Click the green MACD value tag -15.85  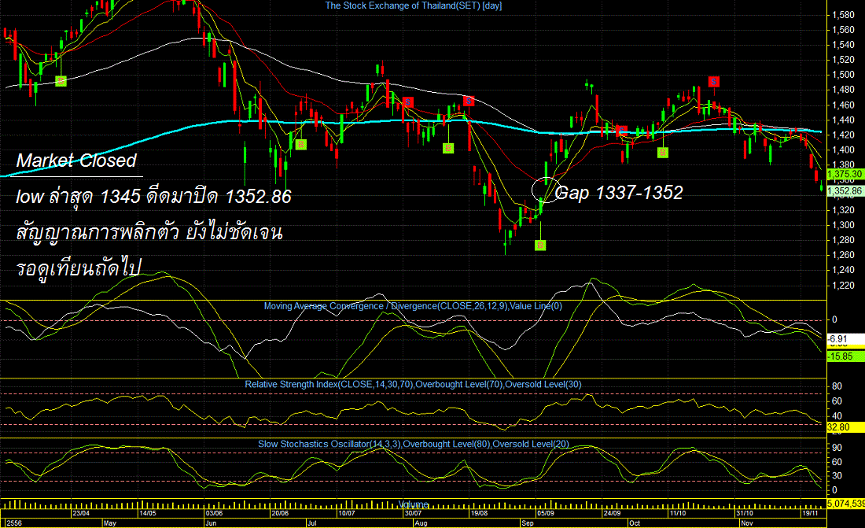pyautogui.click(x=845, y=356)
